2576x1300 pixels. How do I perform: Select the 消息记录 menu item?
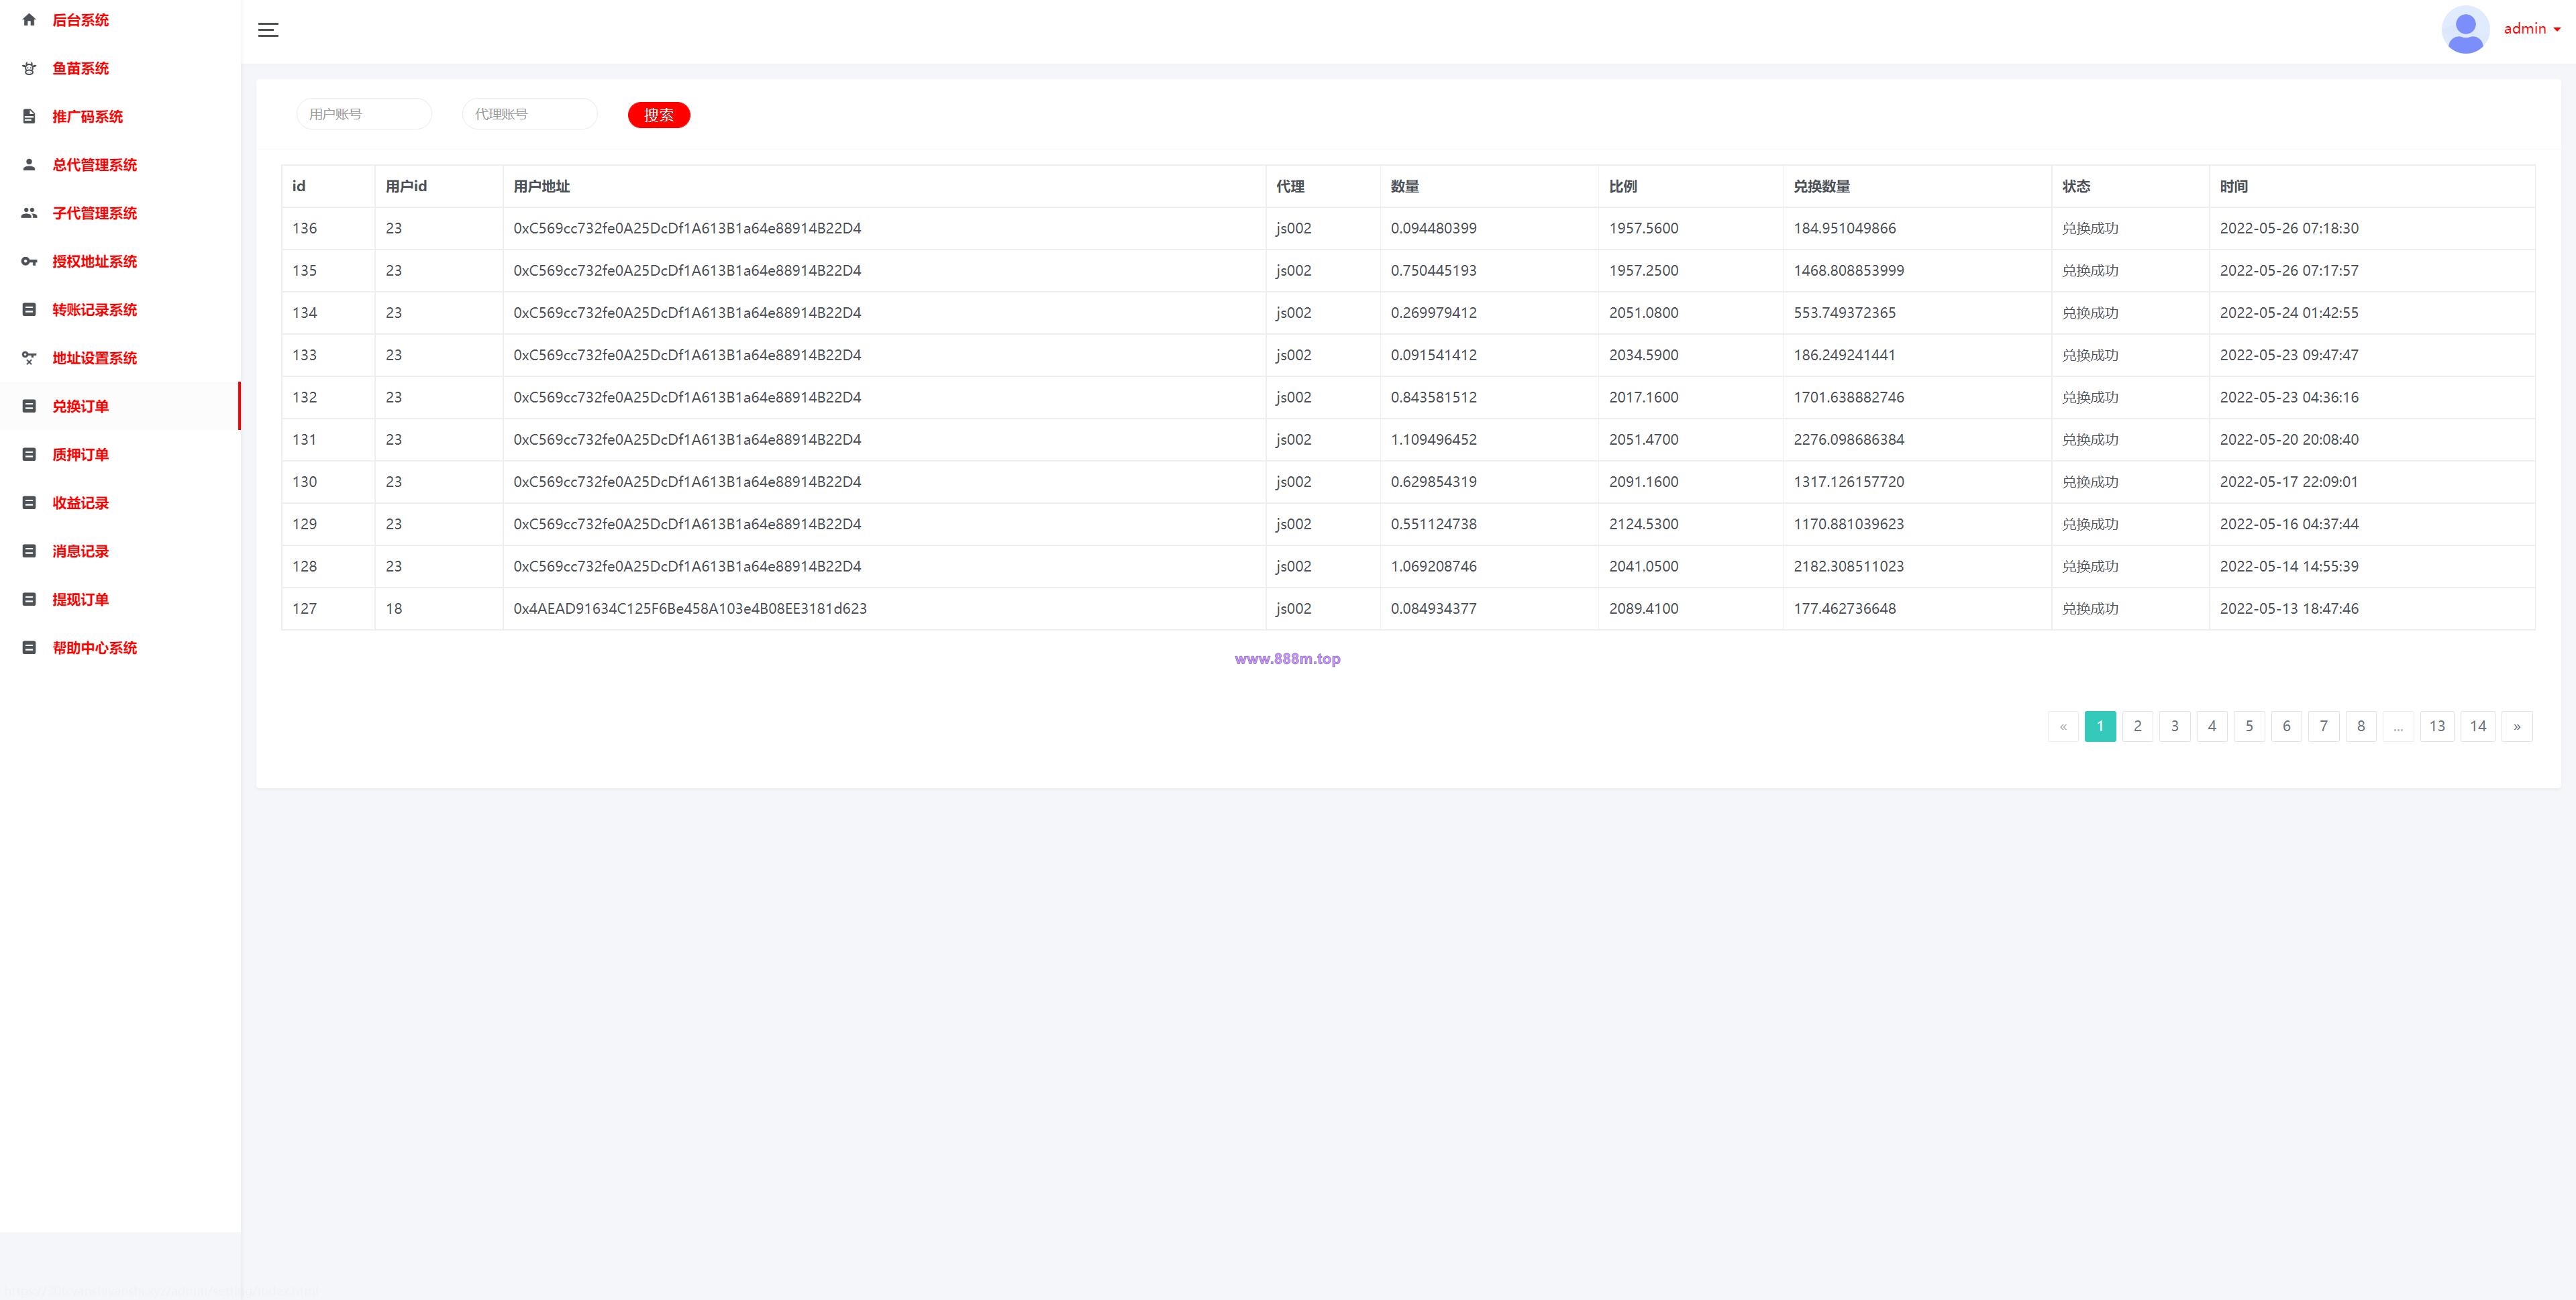120,551
